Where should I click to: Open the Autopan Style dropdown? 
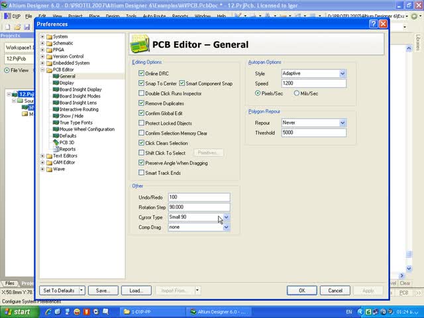click(x=343, y=74)
